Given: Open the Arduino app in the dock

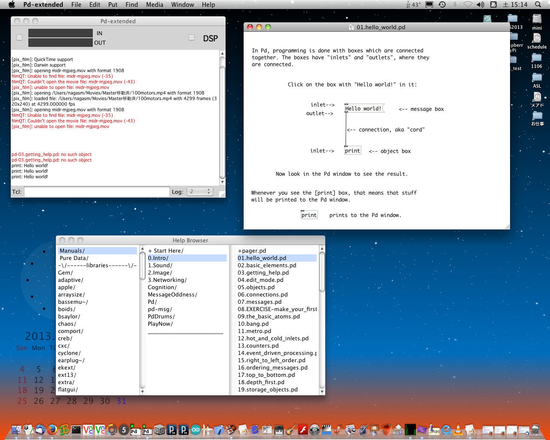Looking at the screenshot, I should [x=196, y=429].
